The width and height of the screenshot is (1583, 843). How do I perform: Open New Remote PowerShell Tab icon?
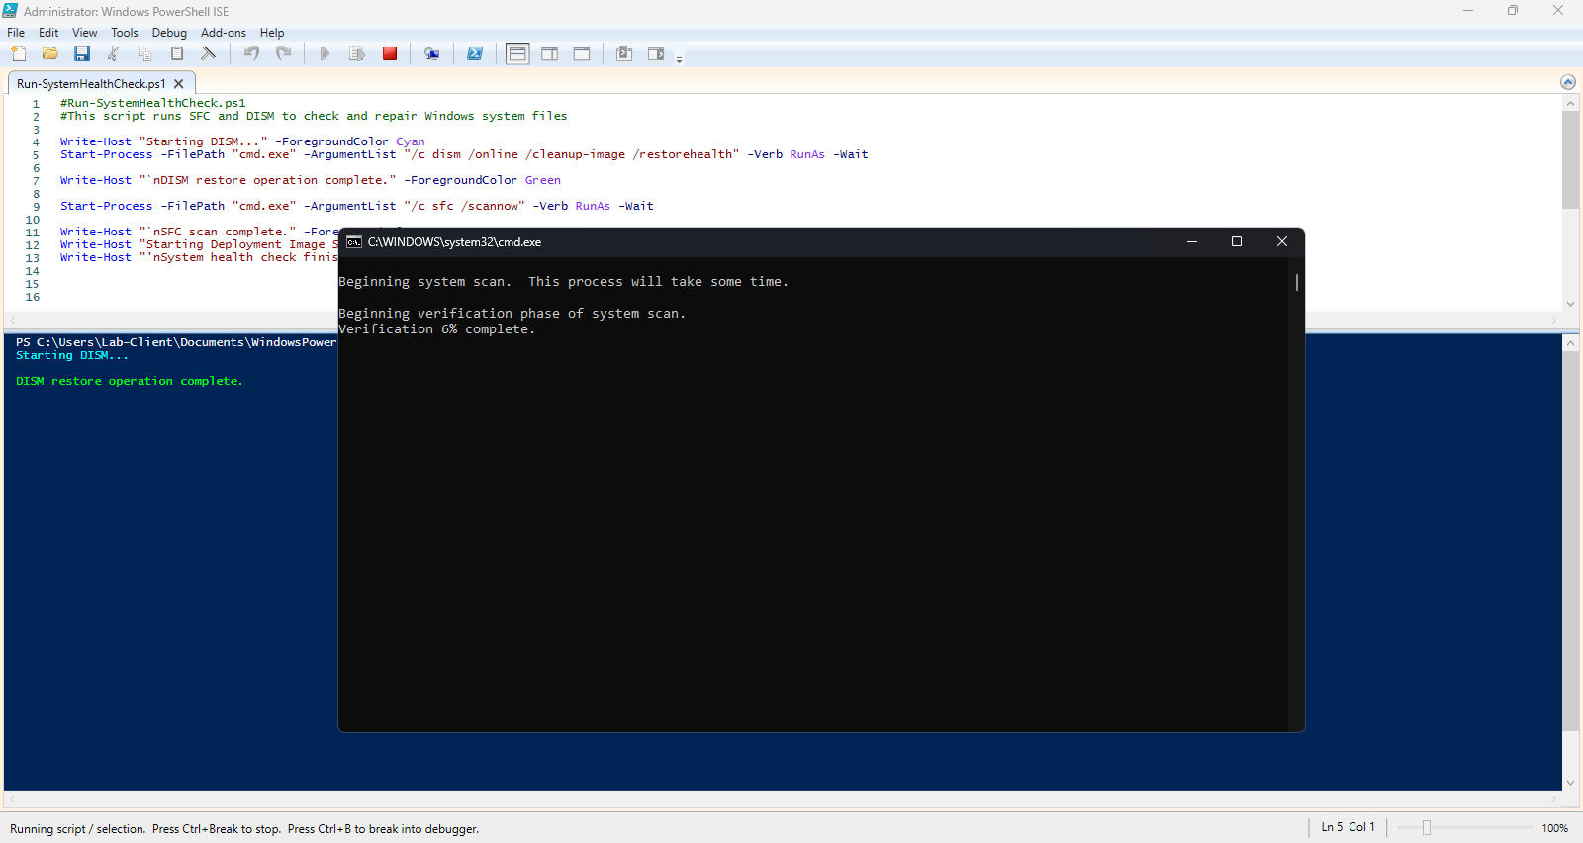click(x=431, y=53)
